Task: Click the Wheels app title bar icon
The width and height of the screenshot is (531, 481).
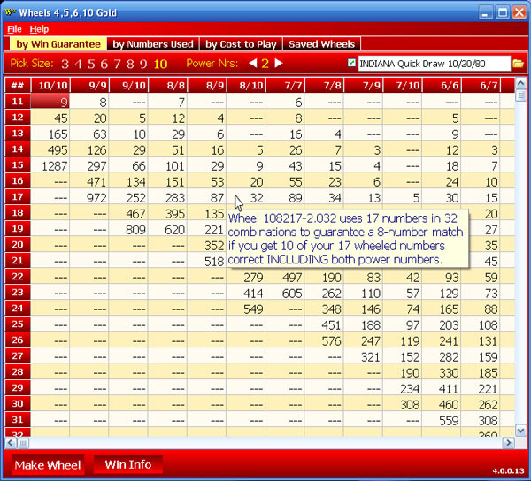Action: [x=10, y=12]
